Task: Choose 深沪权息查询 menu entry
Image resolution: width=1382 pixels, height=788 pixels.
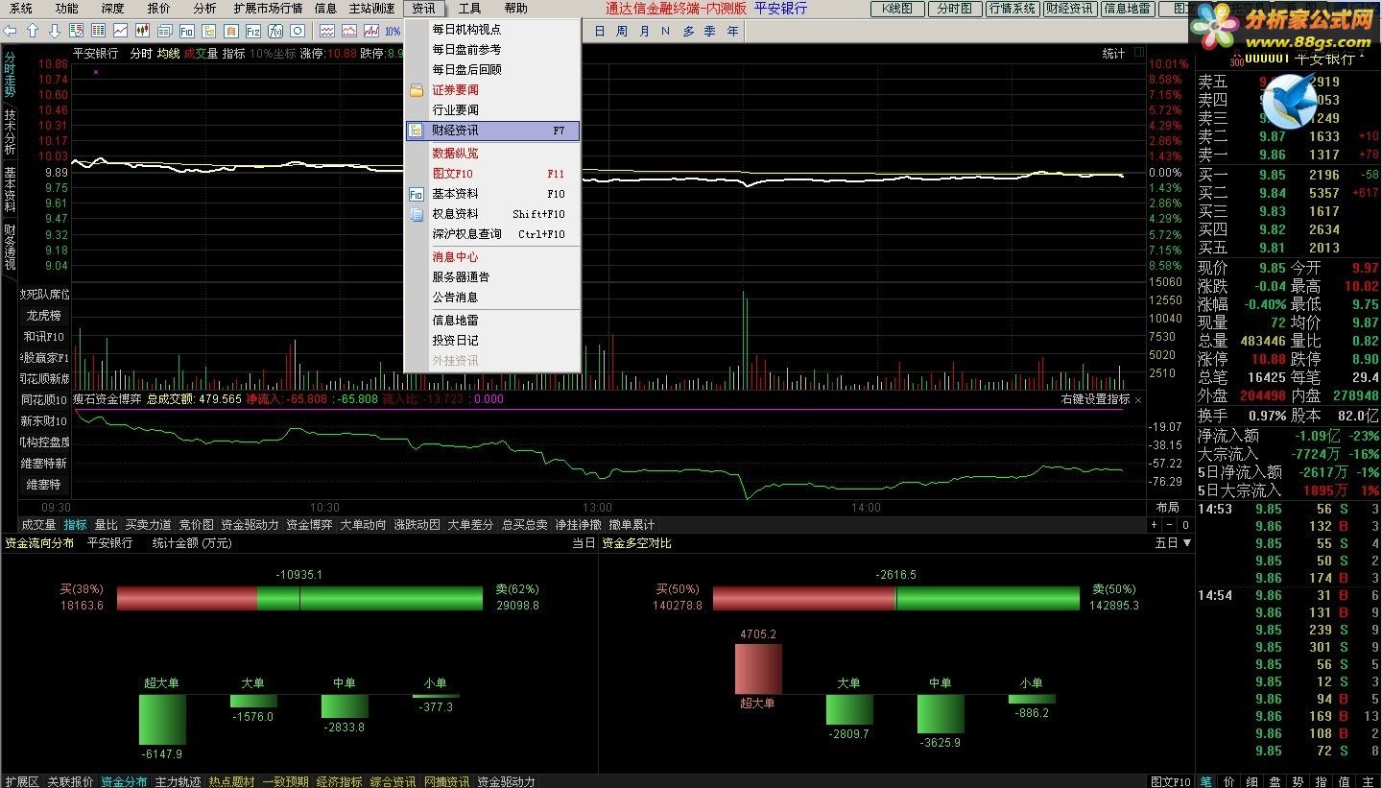Action: click(492, 234)
